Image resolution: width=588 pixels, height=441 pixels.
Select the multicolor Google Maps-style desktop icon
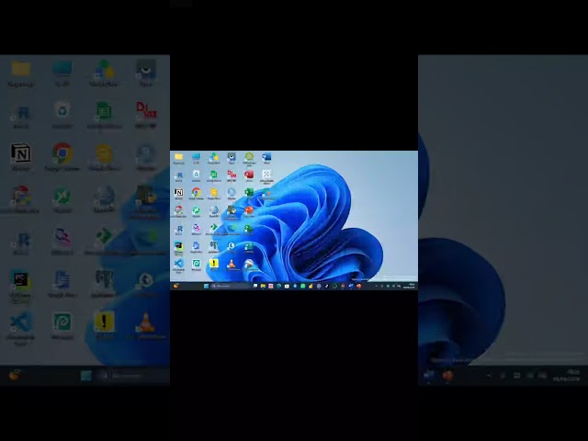point(178,210)
